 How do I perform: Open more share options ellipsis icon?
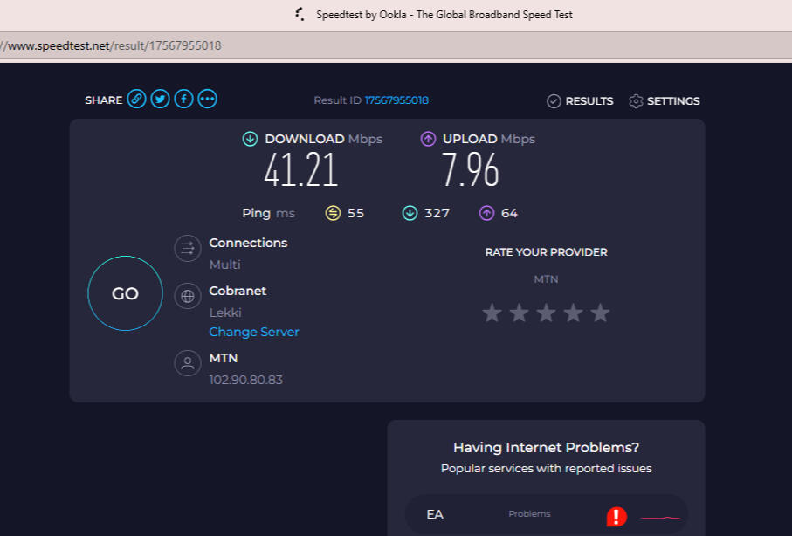(x=207, y=100)
